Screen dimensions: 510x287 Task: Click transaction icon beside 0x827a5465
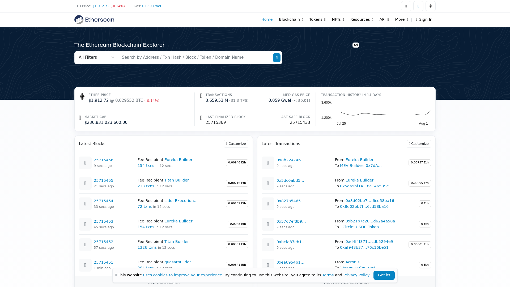coord(268,204)
